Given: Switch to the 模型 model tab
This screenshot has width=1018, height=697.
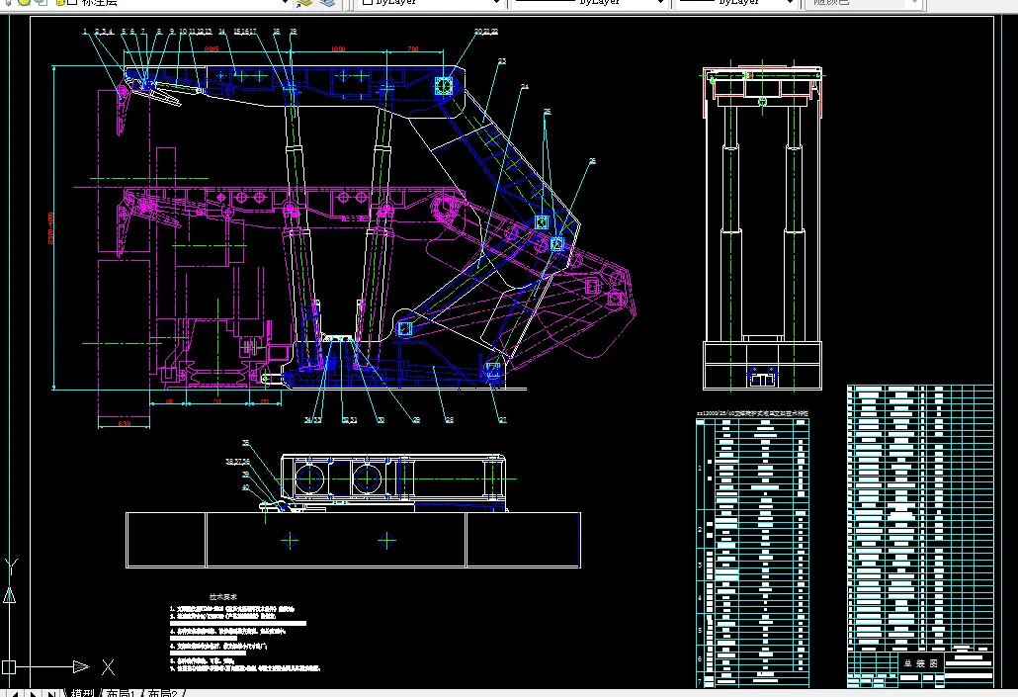Looking at the screenshot, I should [x=82, y=693].
